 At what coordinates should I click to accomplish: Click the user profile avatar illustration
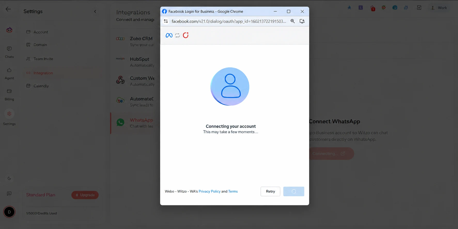click(x=230, y=86)
